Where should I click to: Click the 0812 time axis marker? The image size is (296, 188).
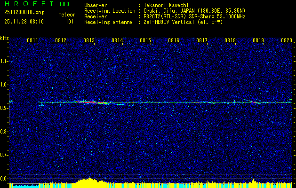[61, 40]
